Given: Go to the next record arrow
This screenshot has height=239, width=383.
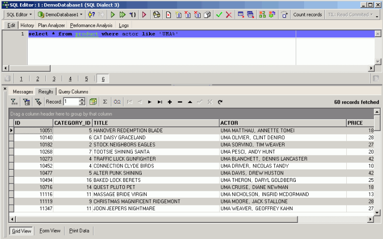Looking at the screenshot, I should 149,102.
